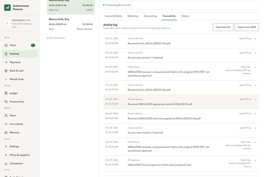Image resolution: width=266 pixels, height=177 pixels.
Task: Click SIMULATED finance approval of exact proposal hash
Action: [x=159, y=165]
